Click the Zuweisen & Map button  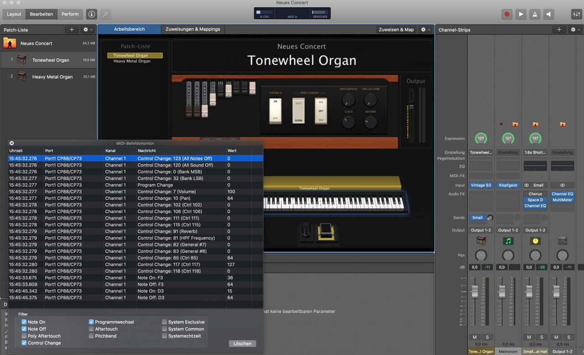coord(396,30)
